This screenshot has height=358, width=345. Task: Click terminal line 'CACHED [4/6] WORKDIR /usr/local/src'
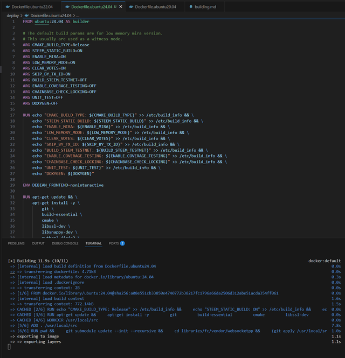tap(54, 320)
